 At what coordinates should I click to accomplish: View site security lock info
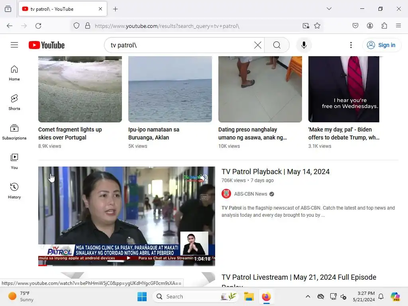88,26
